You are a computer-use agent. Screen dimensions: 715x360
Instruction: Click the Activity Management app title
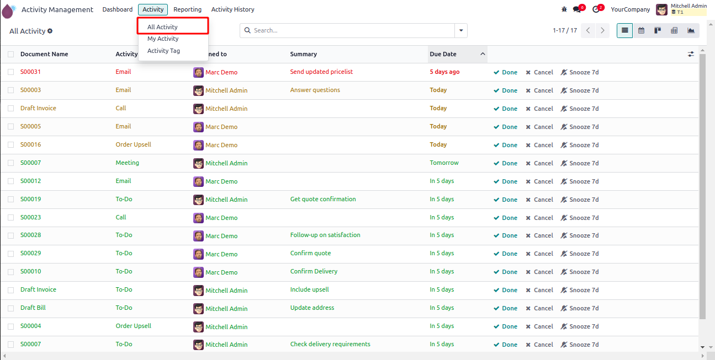pyautogui.click(x=57, y=9)
